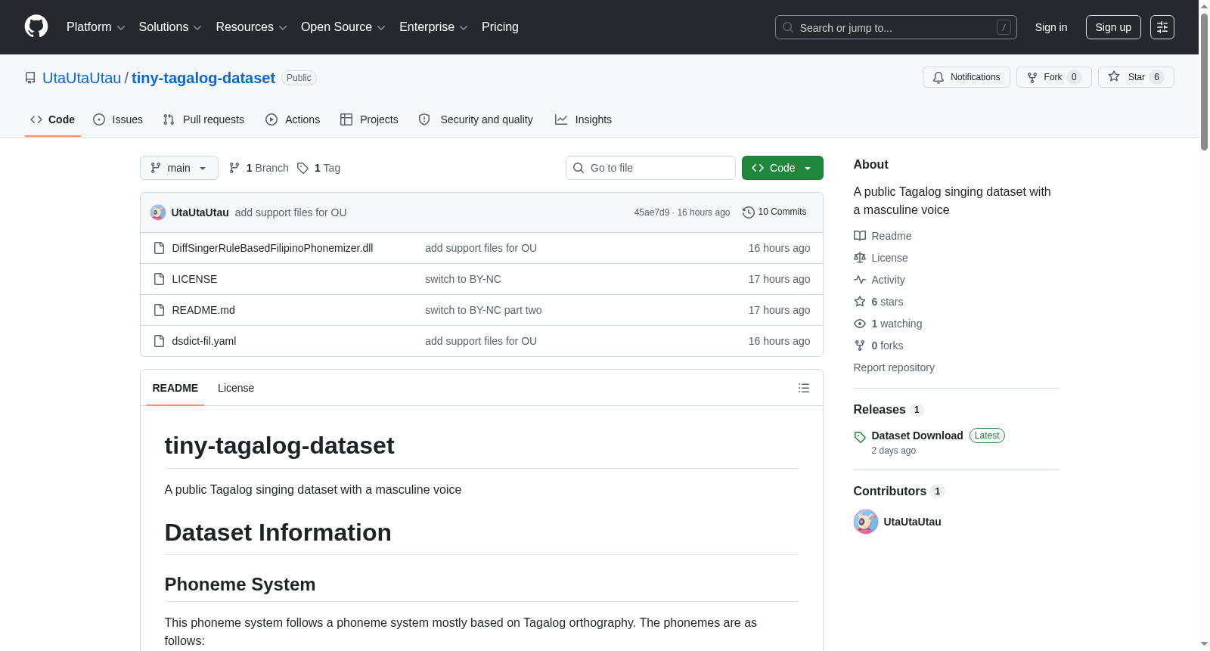Click the file icon for DiffSingerRuleBasedFilipinoPhonemizer.dll

tap(159, 248)
